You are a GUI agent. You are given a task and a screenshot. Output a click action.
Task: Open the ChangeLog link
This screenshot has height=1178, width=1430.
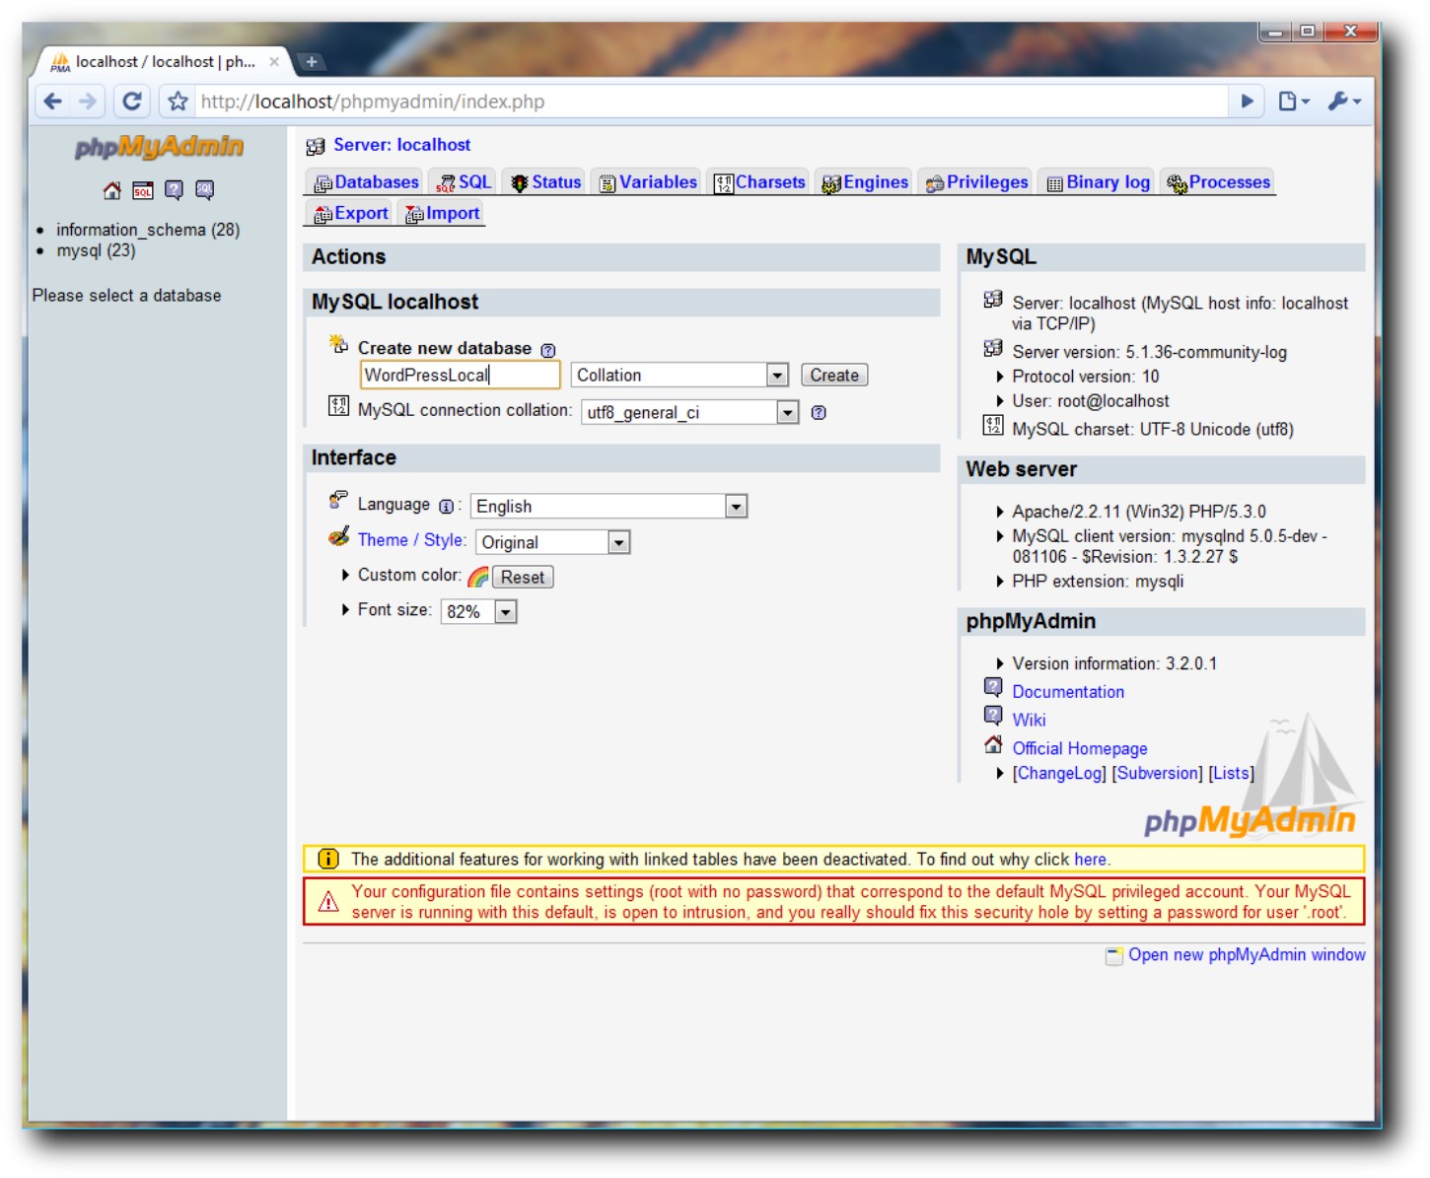click(x=1059, y=774)
